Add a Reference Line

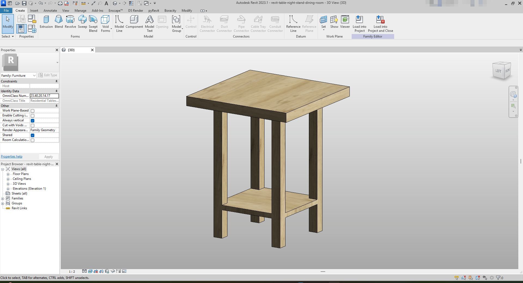click(x=293, y=24)
